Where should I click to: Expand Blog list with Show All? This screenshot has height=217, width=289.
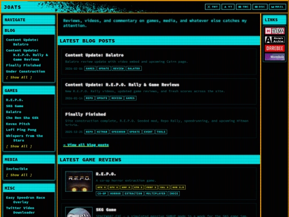tap(19, 77)
